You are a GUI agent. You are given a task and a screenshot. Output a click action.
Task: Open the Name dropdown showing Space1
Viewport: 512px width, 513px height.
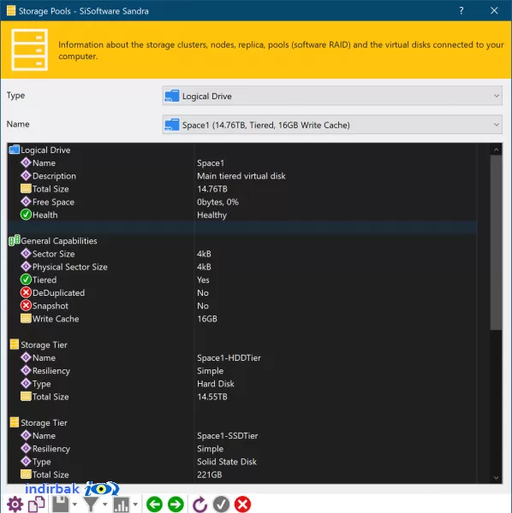[x=332, y=125]
